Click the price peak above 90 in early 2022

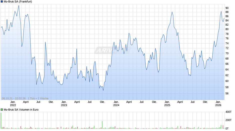(19, 6)
